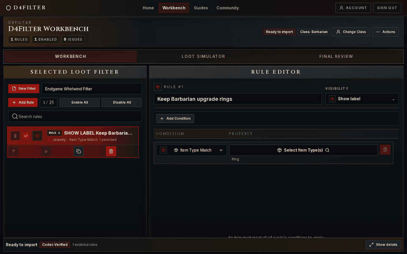
Task: Click the 1 RULES counter badge
Action: (19, 39)
